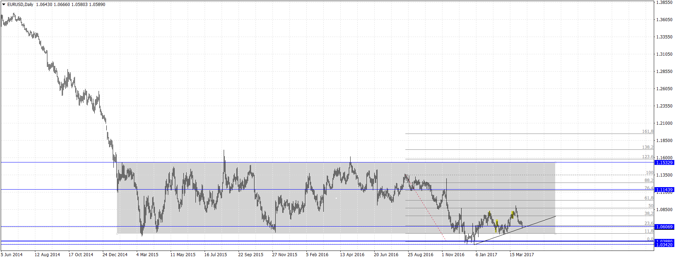Select the blue 1.15329 price tag
The height and width of the screenshot is (259, 675).
point(664,163)
